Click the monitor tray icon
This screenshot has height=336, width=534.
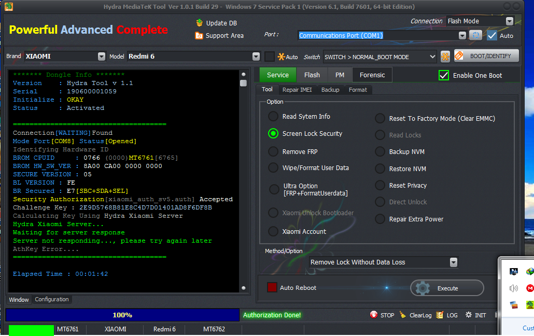pos(514,272)
